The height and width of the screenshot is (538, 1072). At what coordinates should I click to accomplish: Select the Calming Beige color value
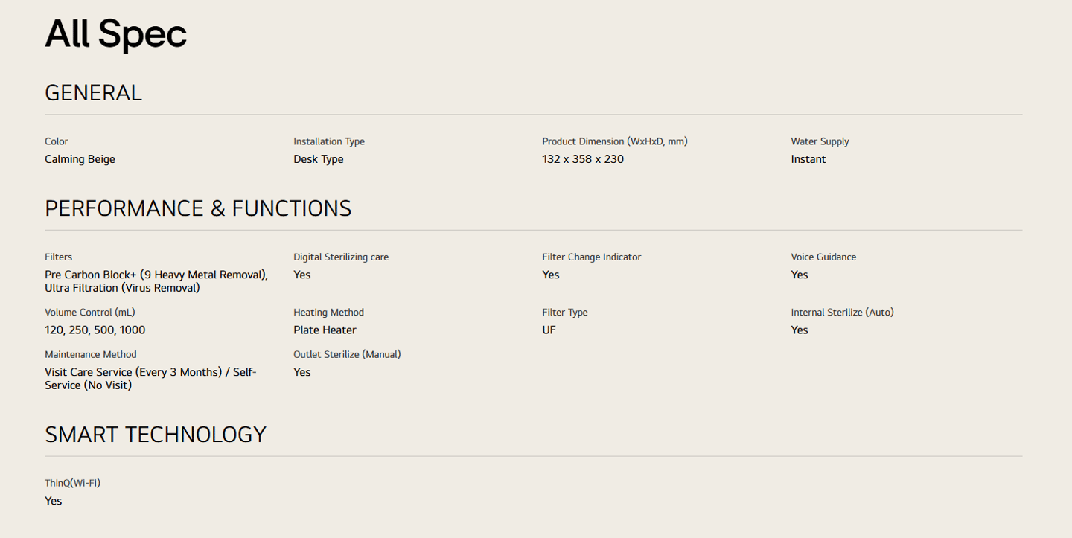coord(80,159)
